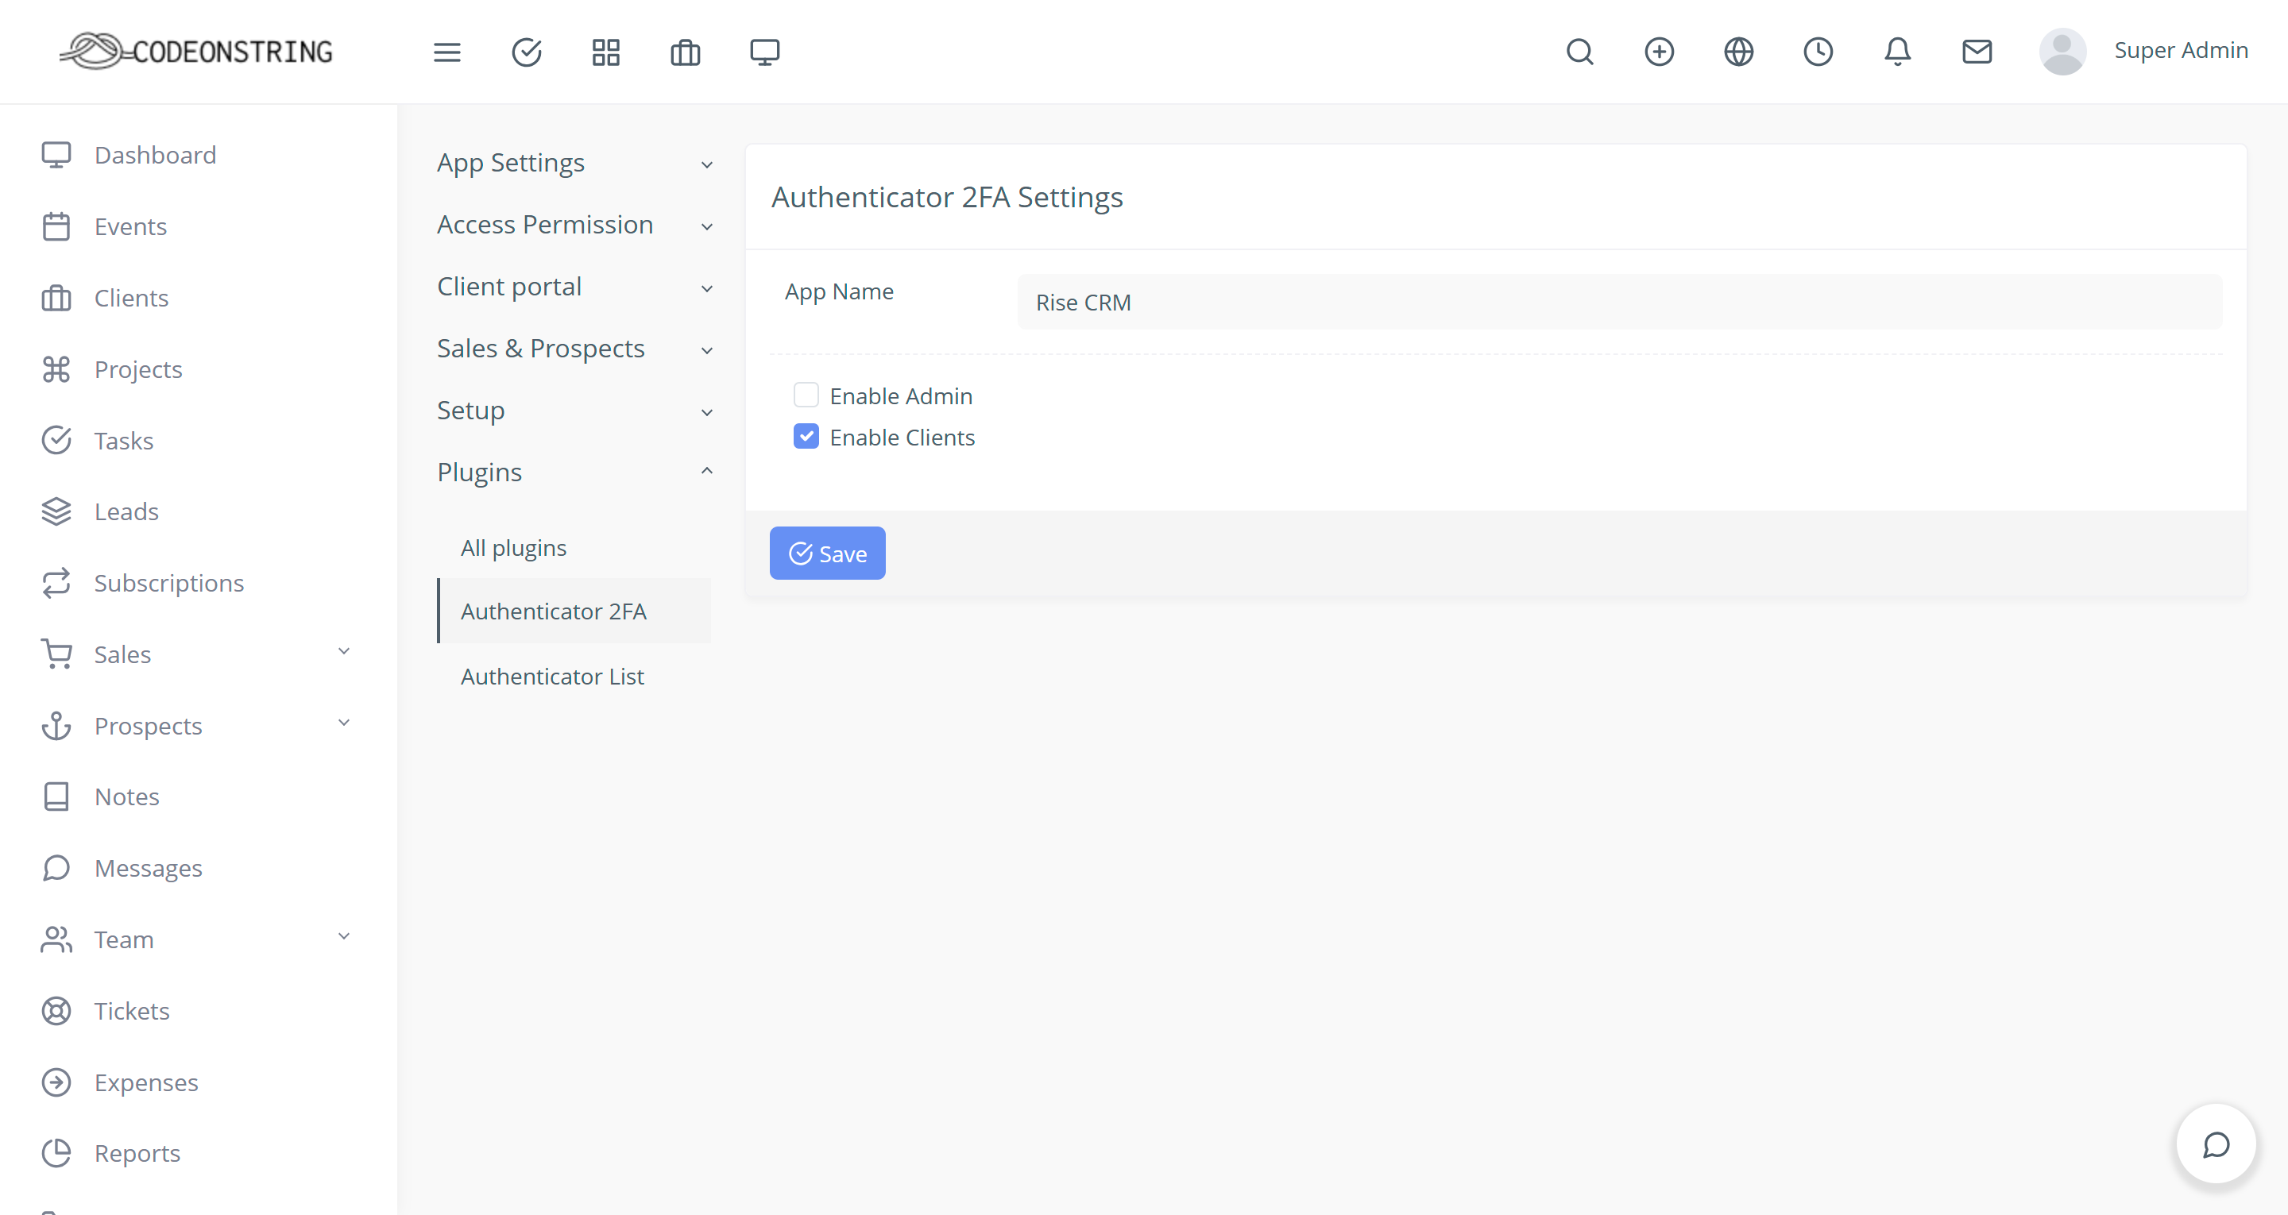This screenshot has width=2288, height=1215.
Task: Click the App Name input field
Action: pyautogui.click(x=1619, y=302)
